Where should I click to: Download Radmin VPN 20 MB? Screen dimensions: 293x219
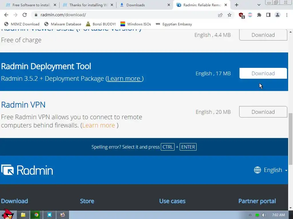[x=263, y=112]
